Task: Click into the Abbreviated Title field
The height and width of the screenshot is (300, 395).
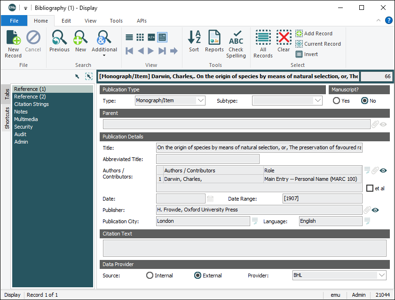Action: [x=207, y=159]
